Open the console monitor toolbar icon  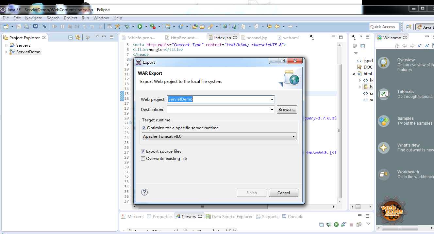tap(35, 26)
